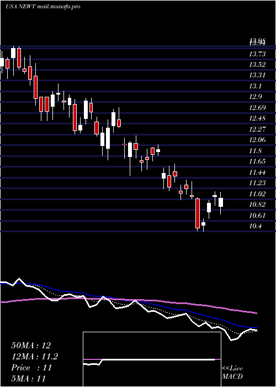Screen dimensions: 276x387
Task: Click the '50MA : 12' indicator text
Action: tap(31, 346)
